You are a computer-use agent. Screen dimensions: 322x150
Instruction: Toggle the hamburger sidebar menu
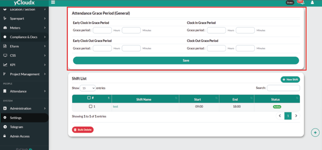click(53, 2)
